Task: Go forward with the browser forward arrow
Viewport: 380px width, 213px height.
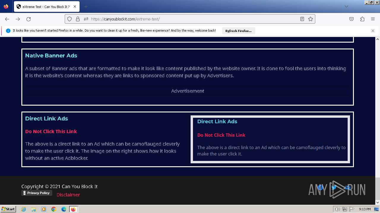Action: (18, 19)
